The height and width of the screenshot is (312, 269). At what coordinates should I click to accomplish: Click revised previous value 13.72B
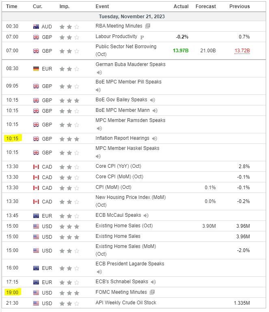tap(242, 51)
